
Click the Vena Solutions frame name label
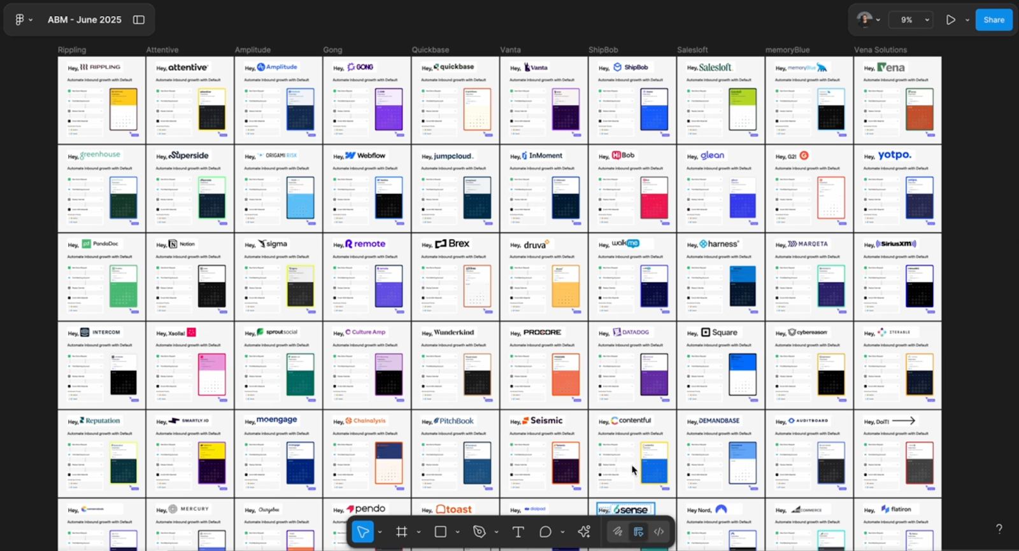pyautogui.click(x=880, y=50)
